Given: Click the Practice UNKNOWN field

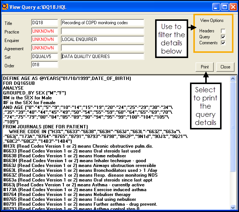Looking at the screenshot, I should [x=45, y=31].
